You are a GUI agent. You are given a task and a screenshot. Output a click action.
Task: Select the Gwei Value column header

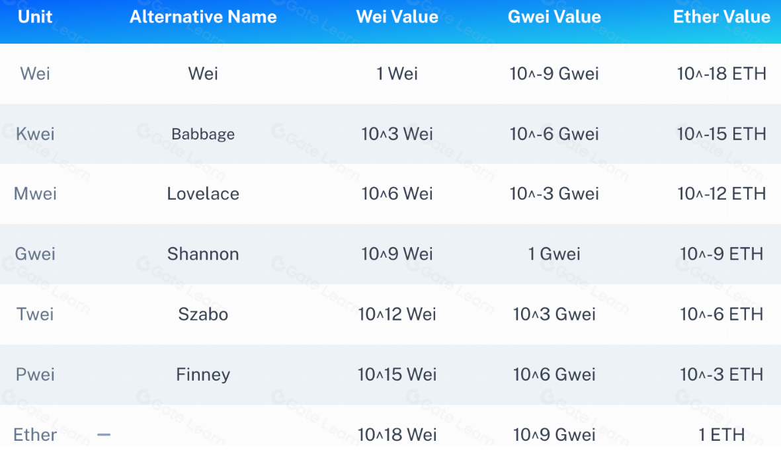554,17
